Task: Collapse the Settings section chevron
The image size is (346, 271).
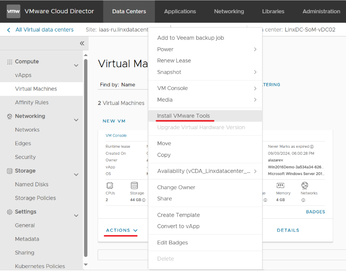Action: coord(76,216)
